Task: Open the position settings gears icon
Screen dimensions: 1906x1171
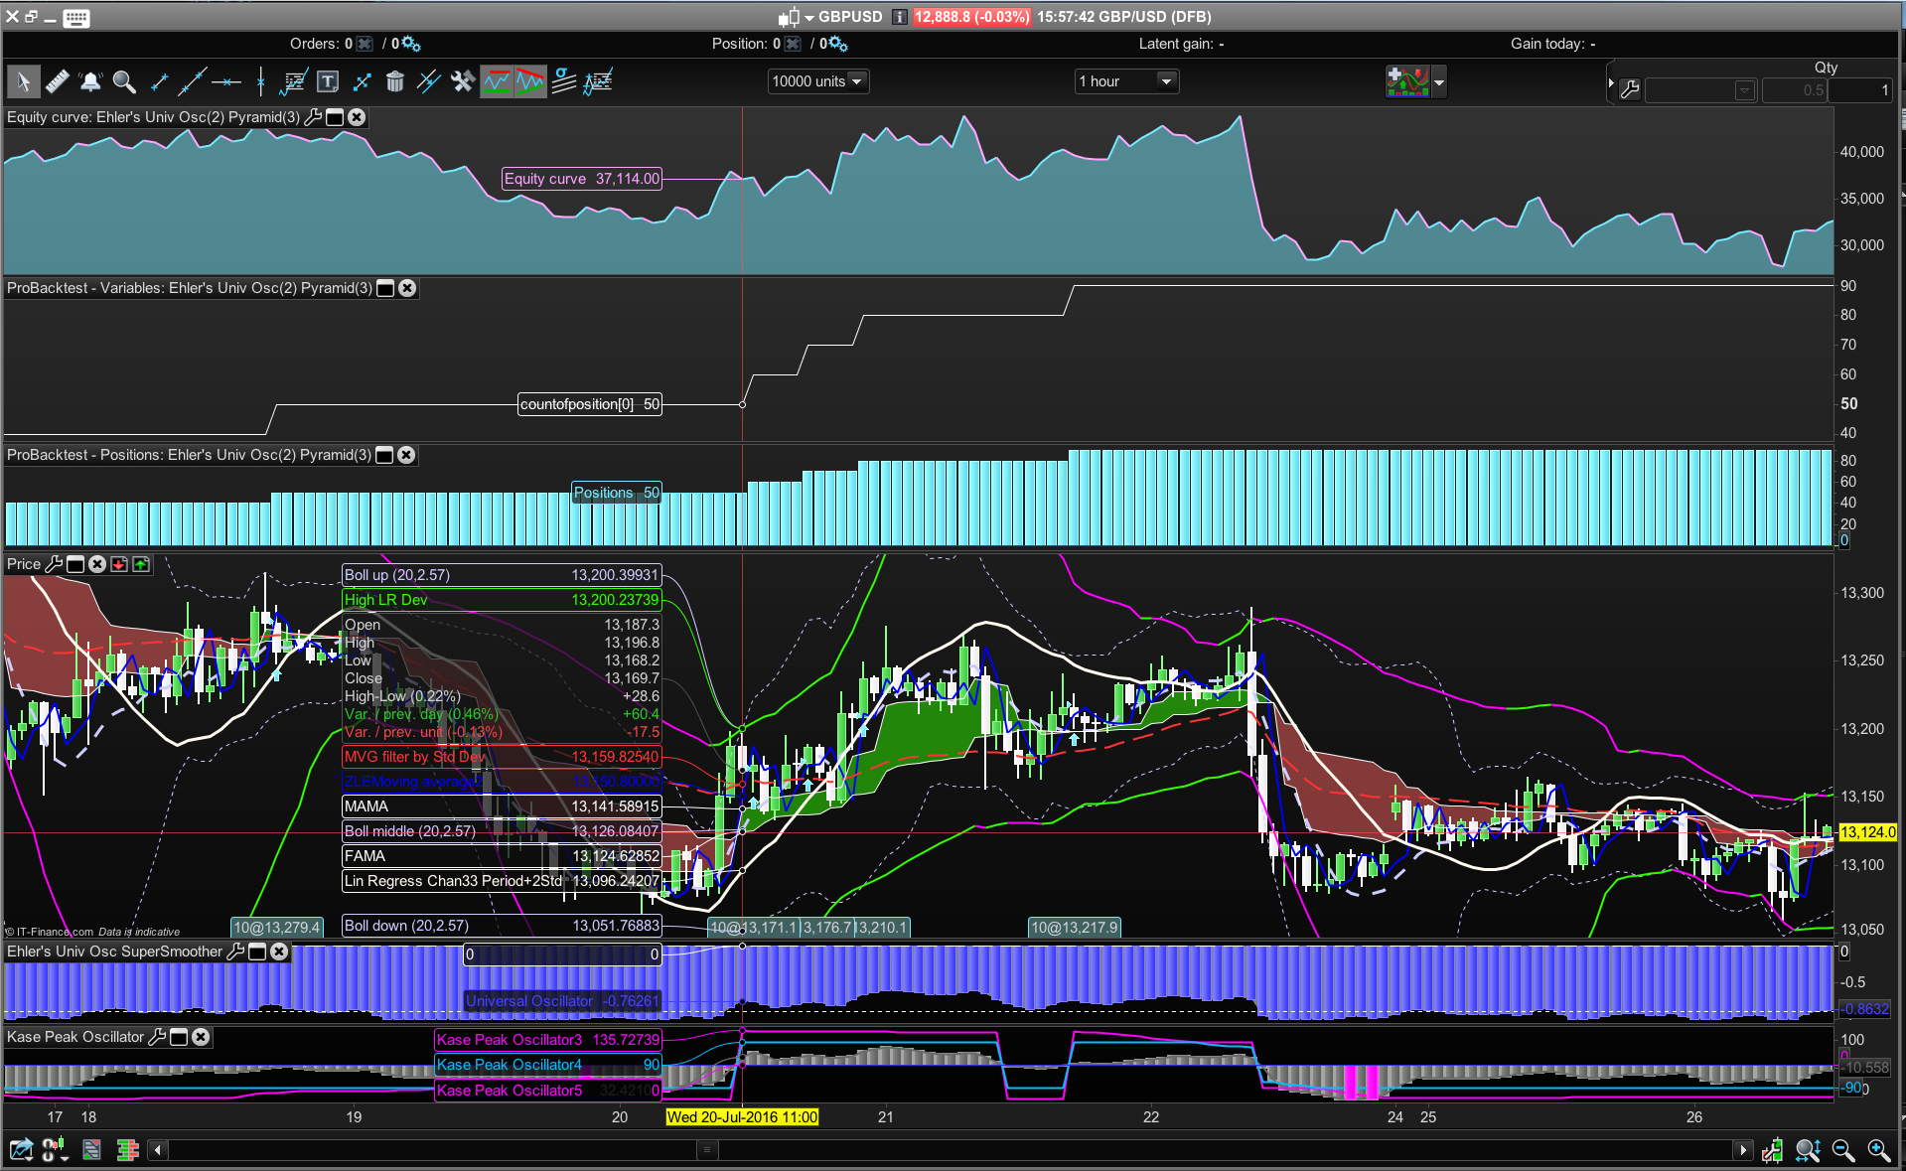Action: 837,44
